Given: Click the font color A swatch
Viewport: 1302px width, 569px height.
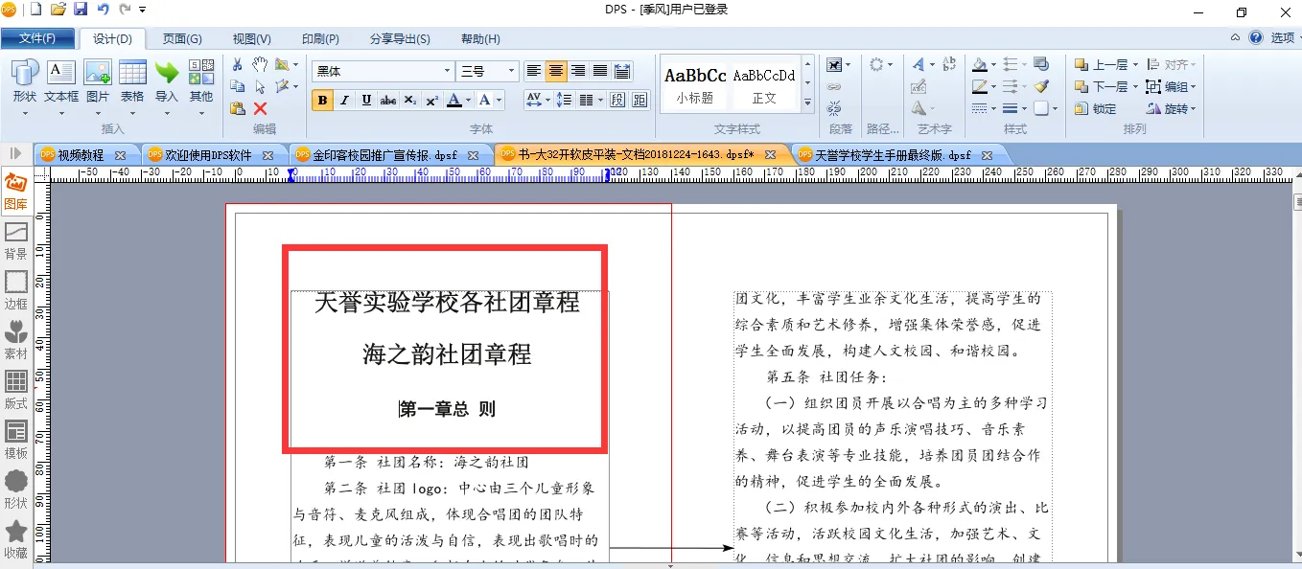Looking at the screenshot, I should point(454,100).
